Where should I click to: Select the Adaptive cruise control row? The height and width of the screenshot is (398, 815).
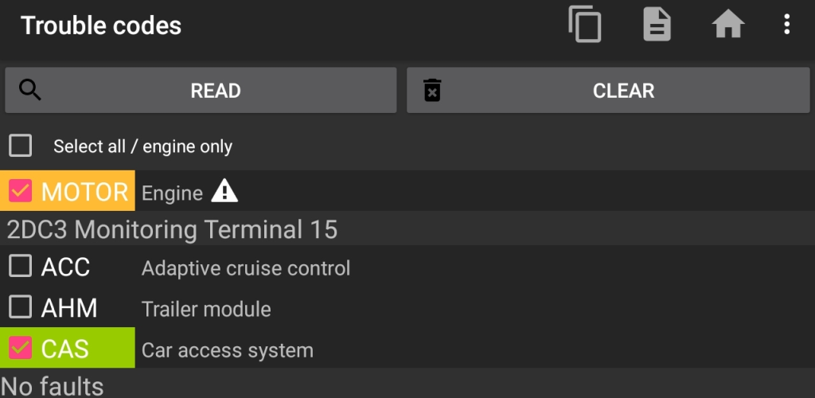click(x=407, y=267)
